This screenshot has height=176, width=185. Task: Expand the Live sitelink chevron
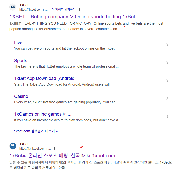(167, 45)
